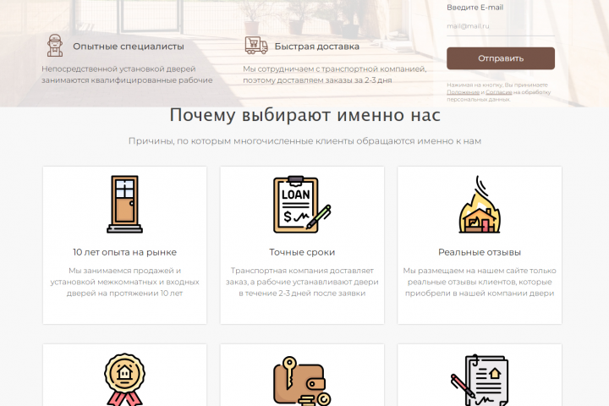Screen dimensions: 609x406
Task: Click the card title Точные сроки
Action: coord(302,252)
